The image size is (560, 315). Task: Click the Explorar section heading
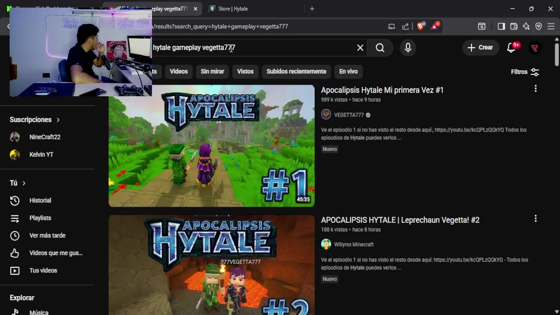(x=22, y=297)
